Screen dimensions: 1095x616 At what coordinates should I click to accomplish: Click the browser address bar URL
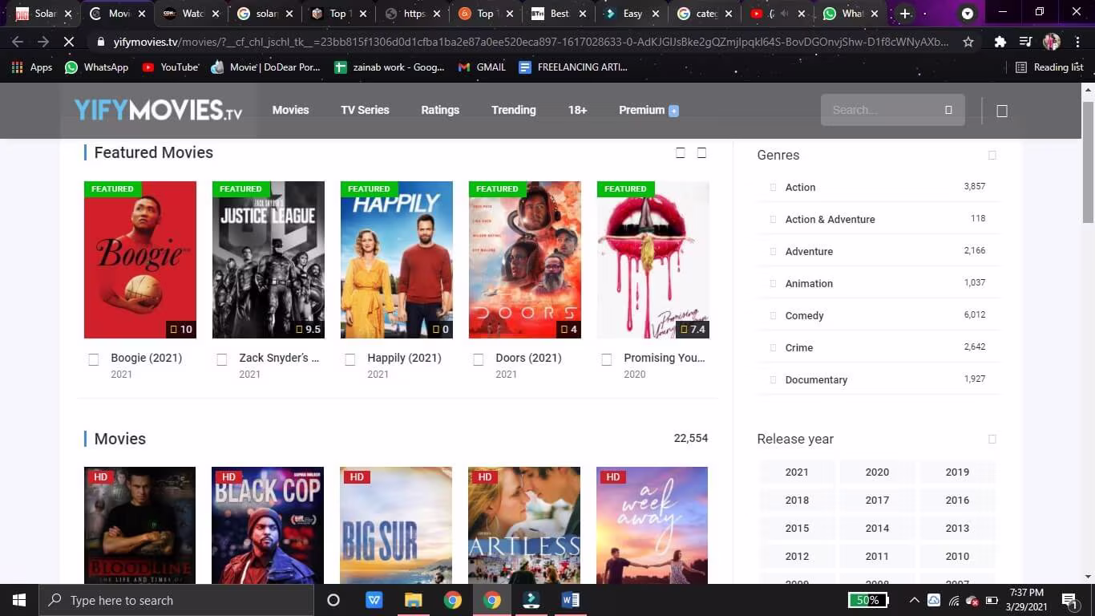tap(531, 42)
